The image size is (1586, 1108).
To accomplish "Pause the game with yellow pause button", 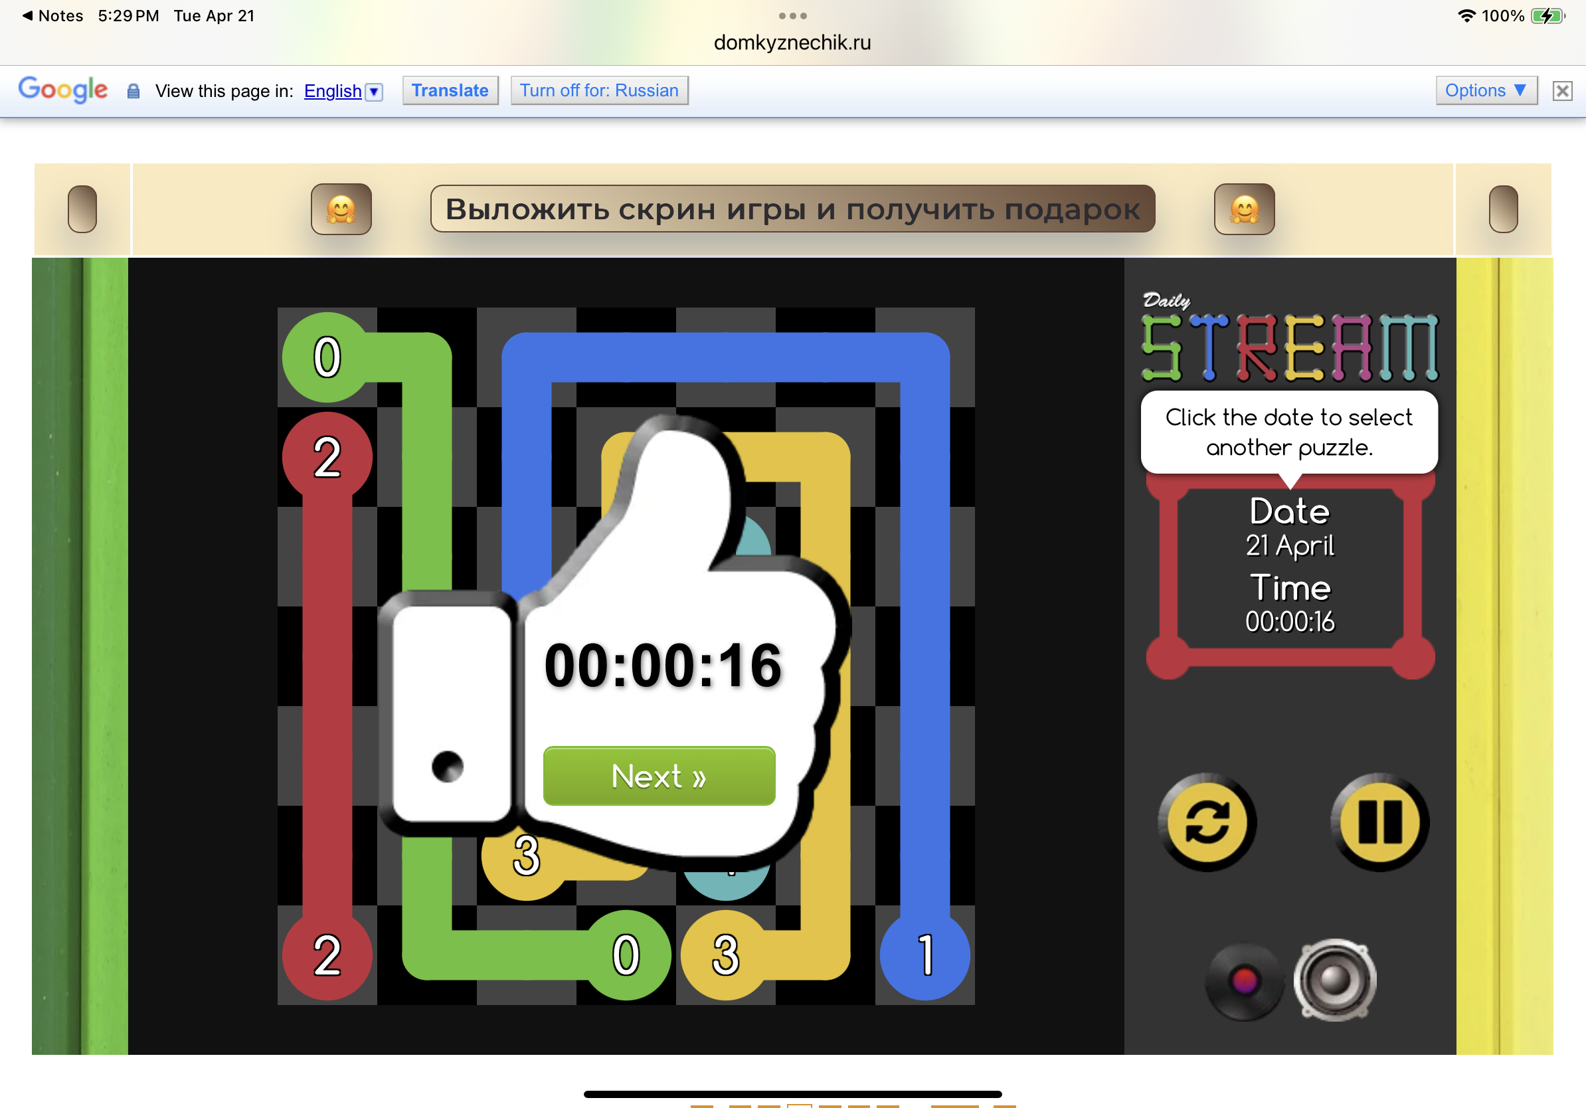I will pos(1379,822).
